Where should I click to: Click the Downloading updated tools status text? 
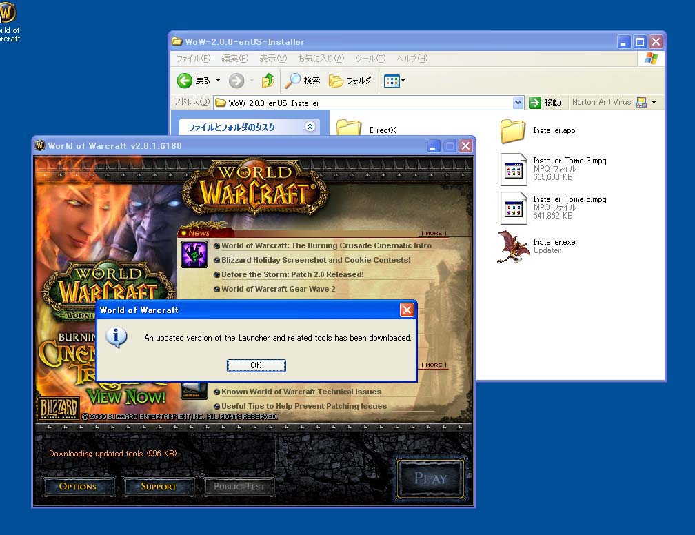[114, 454]
